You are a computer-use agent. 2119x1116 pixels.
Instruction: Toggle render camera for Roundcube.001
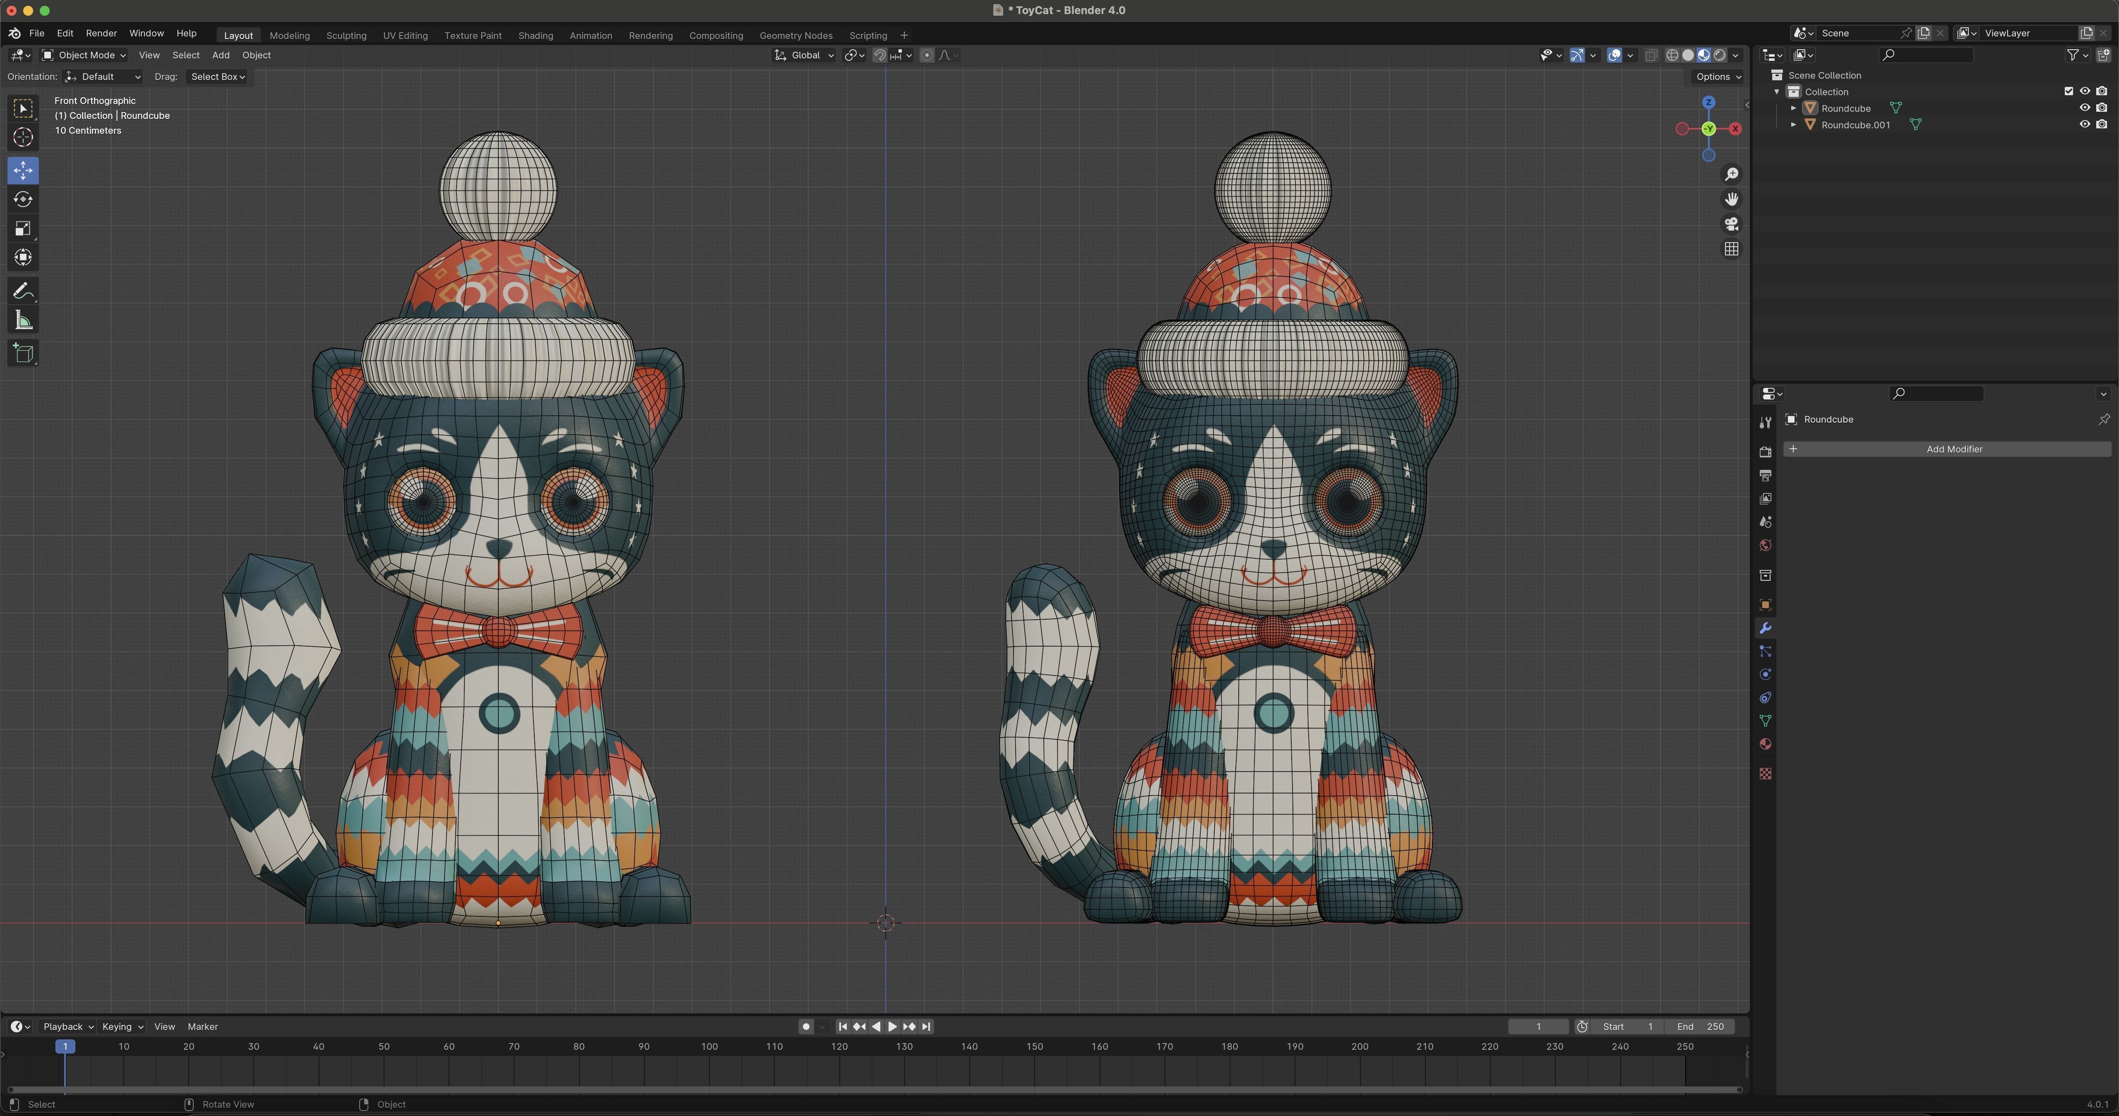click(x=2102, y=124)
